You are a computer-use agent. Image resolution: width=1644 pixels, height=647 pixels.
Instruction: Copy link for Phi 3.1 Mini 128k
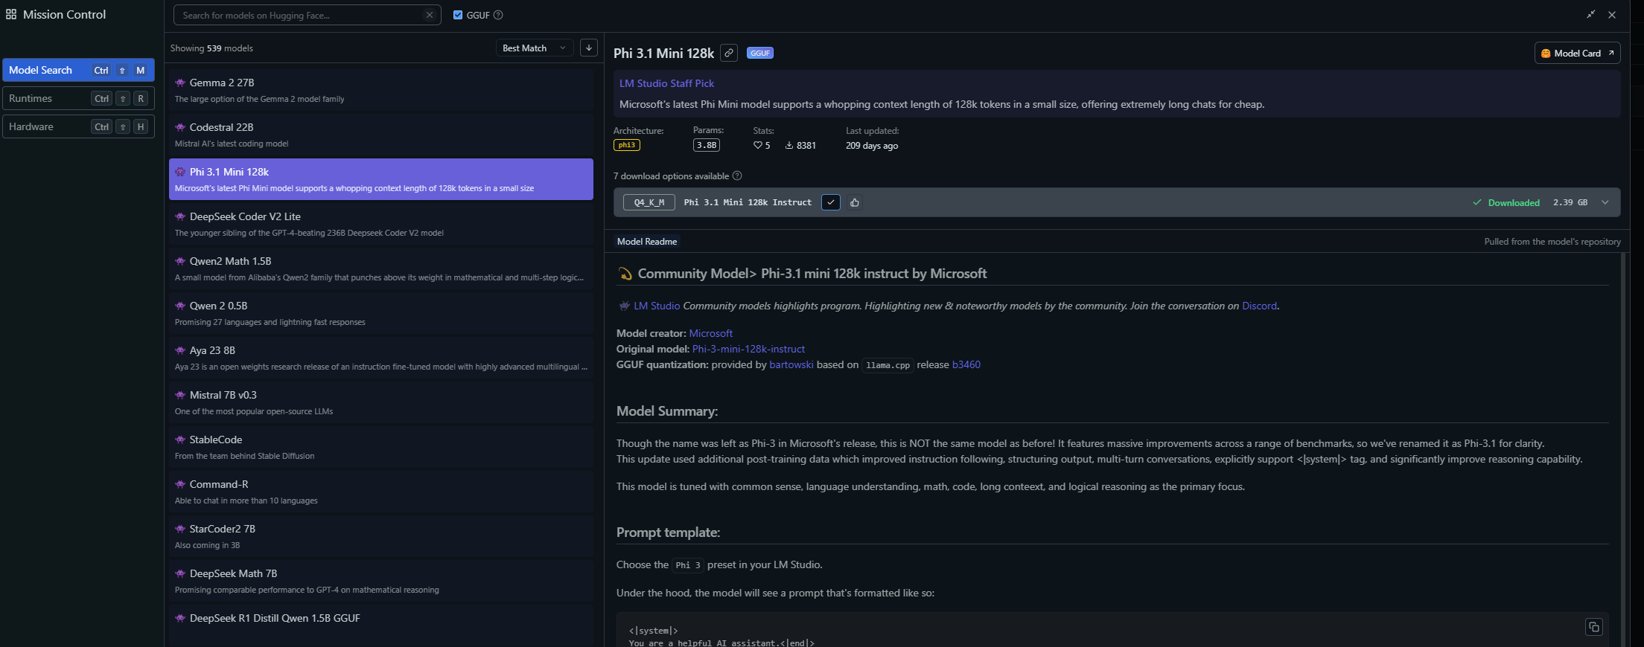pos(730,53)
